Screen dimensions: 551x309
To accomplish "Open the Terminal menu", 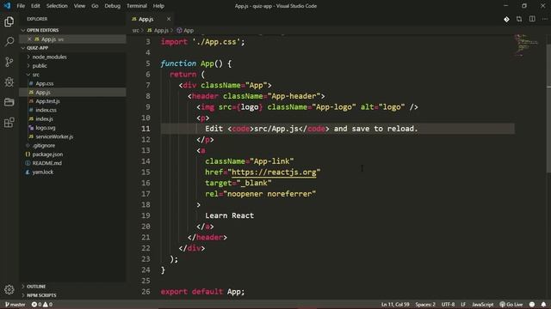I will click(137, 6).
